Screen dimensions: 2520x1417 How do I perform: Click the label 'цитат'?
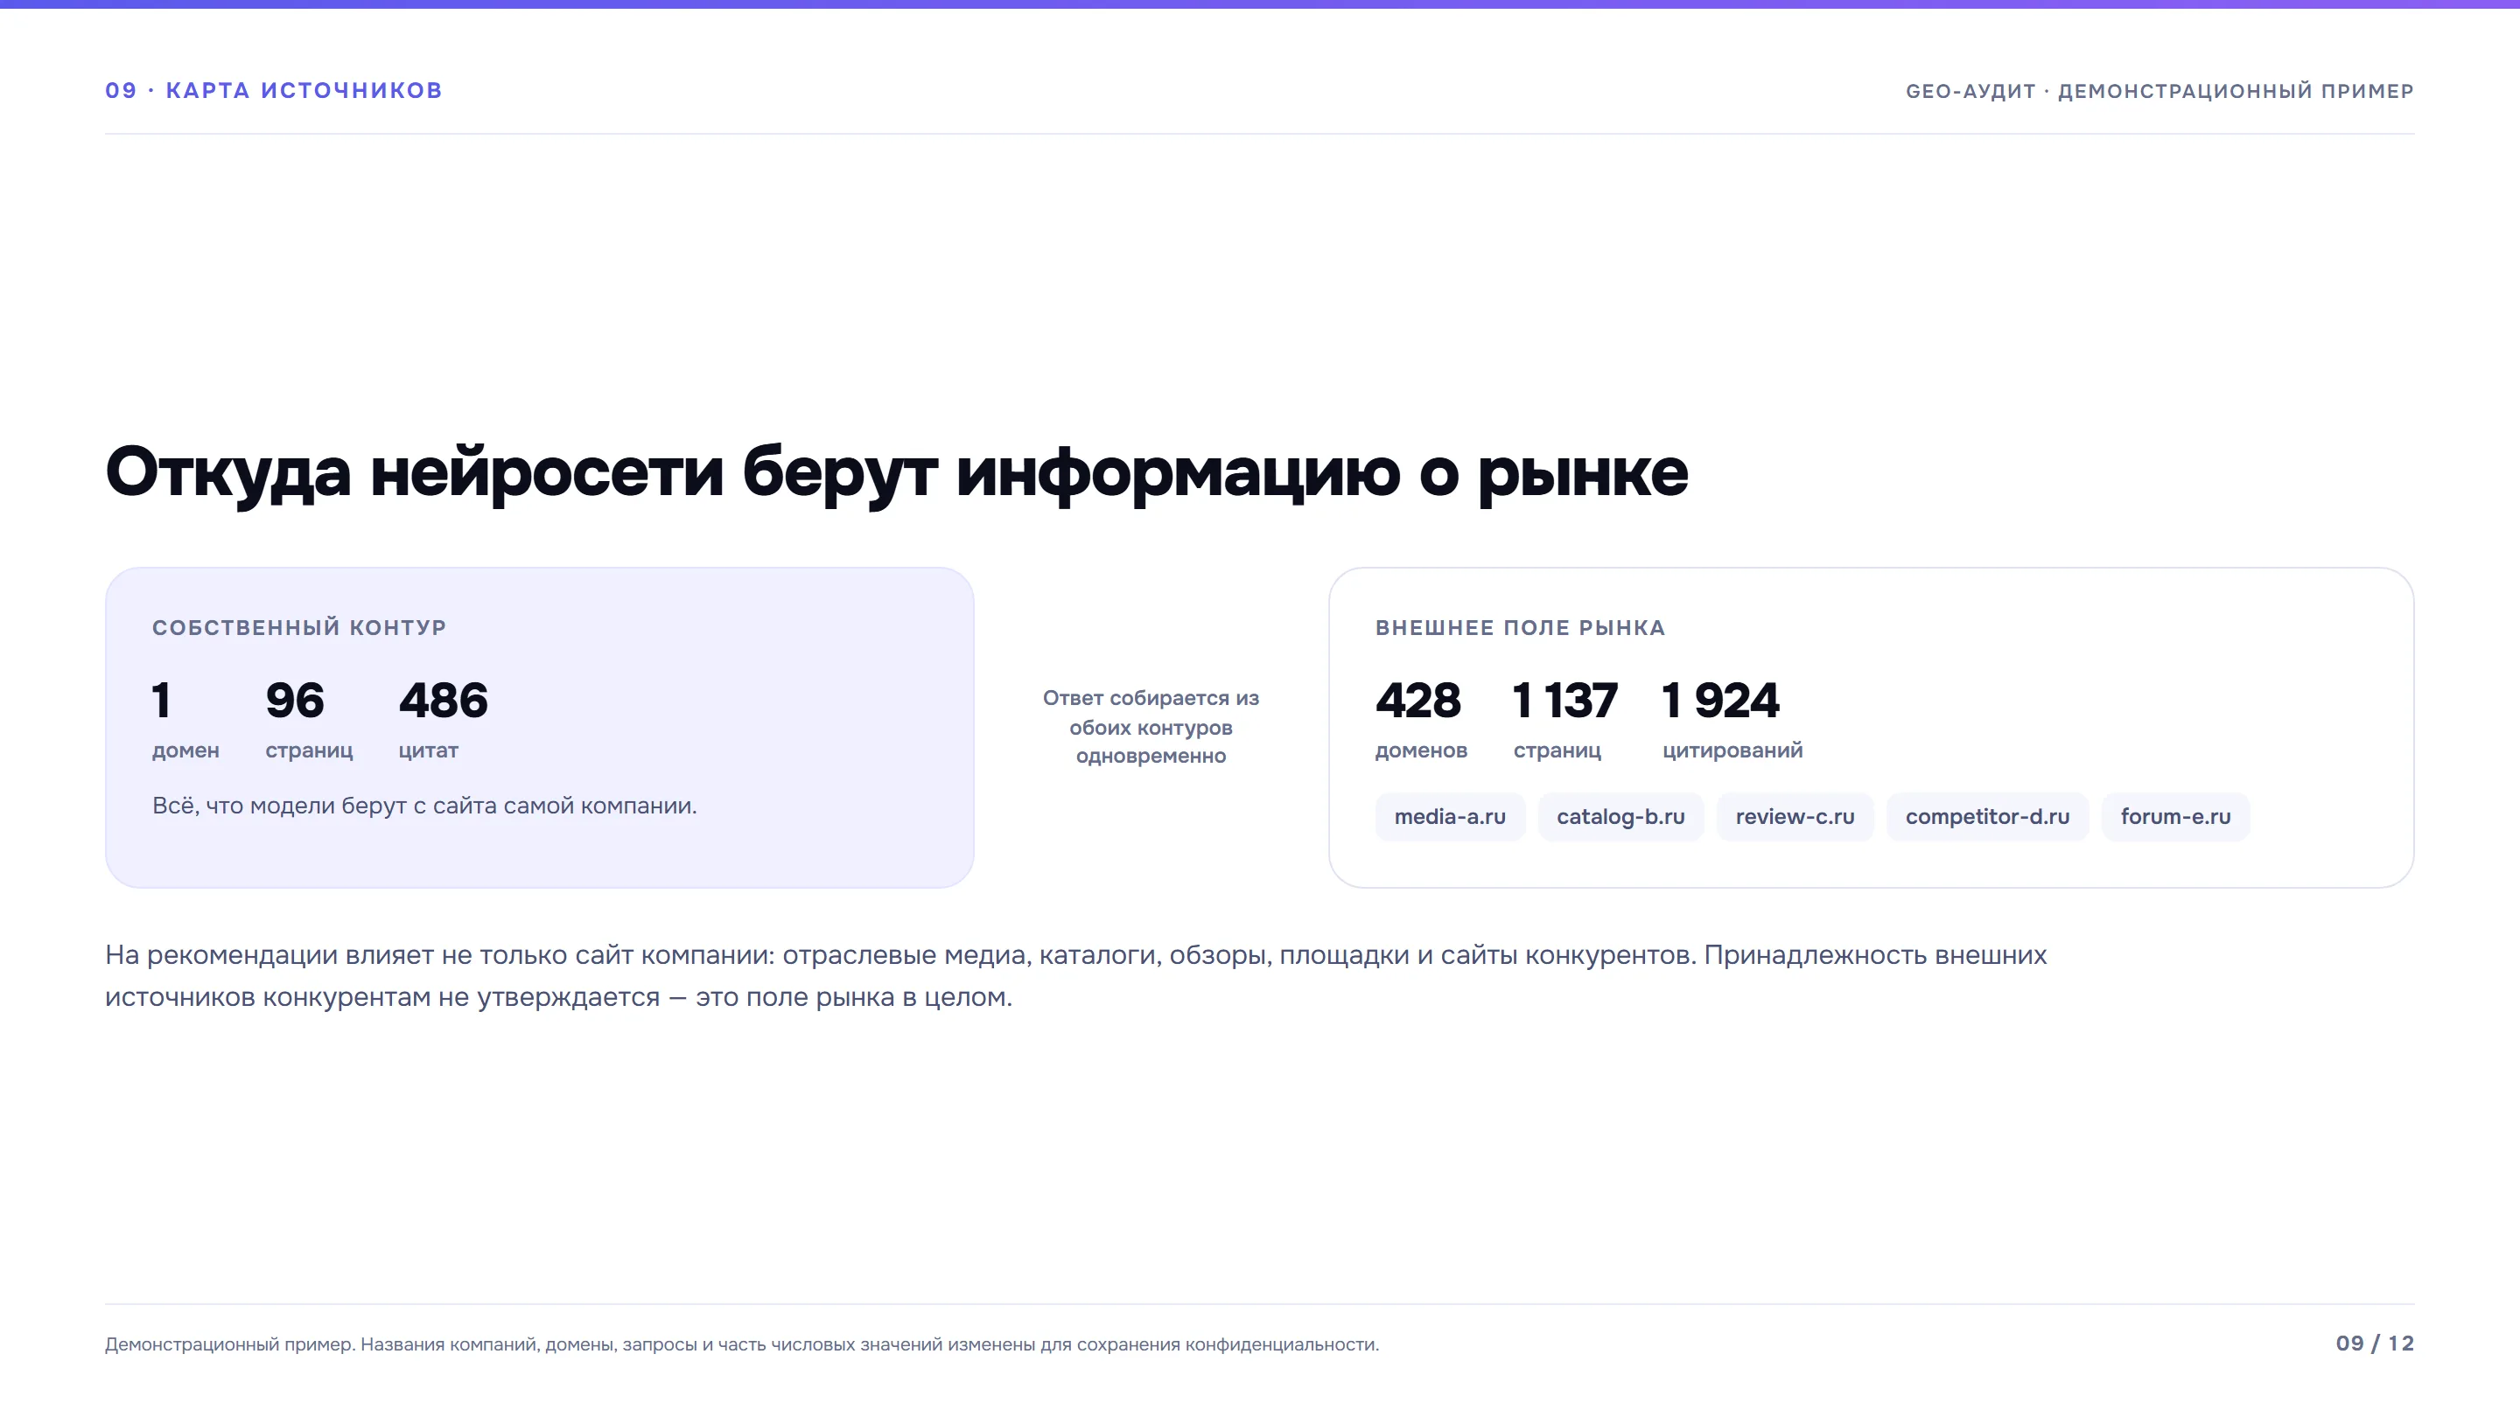click(429, 751)
